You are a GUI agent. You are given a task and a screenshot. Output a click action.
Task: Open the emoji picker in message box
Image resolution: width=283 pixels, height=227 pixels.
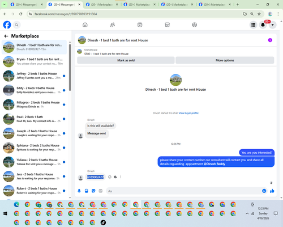click(x=264, y=191)
